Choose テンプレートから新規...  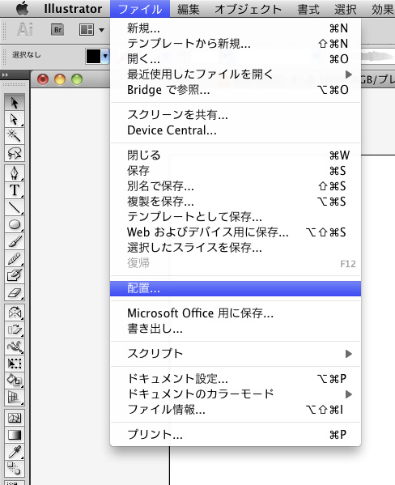235,44
